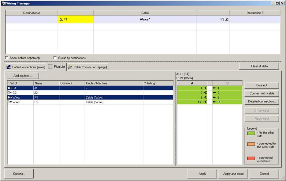Click Cable ( Wxxx) cell in P1 row
This screenshot has height=181, width=286.
point(114,97)
